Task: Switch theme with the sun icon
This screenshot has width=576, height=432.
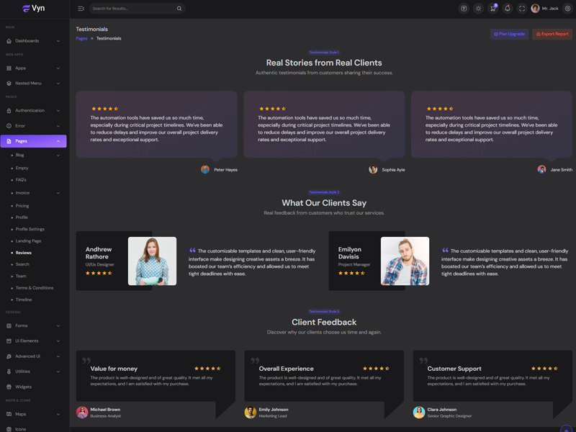Action: (x=478, y=9)
